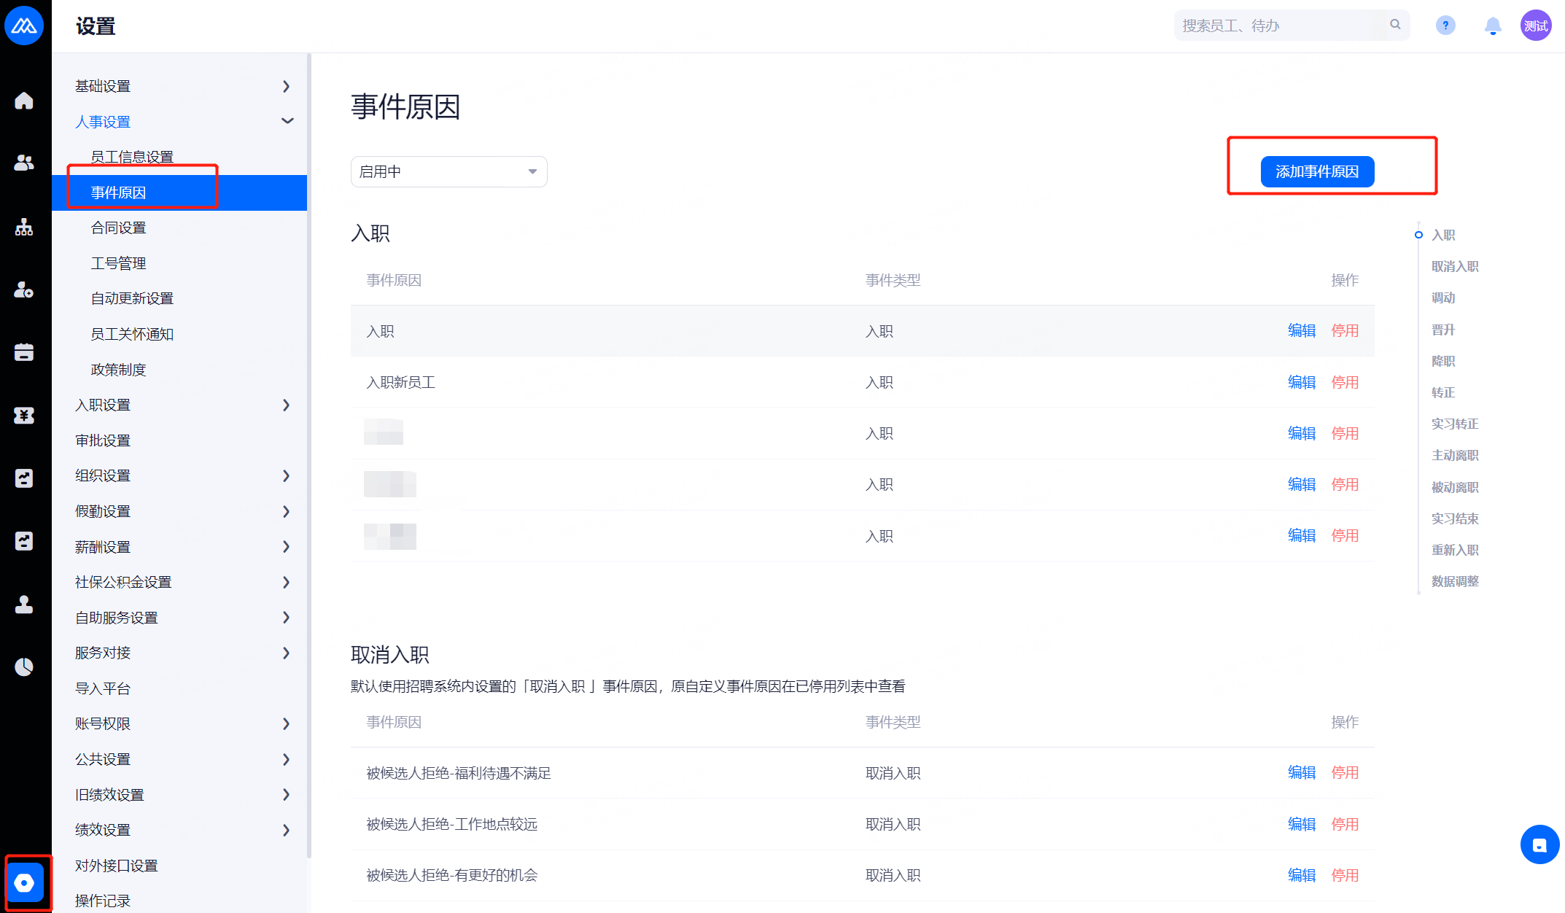Edit 被候选人拒绝-福利待遇不满足 row
The width and height of the screenshot is (1565, 913).
pos(1302,772)
